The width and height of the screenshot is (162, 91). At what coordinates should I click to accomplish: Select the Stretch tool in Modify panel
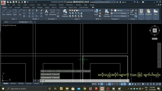click(x=29, y=16)
